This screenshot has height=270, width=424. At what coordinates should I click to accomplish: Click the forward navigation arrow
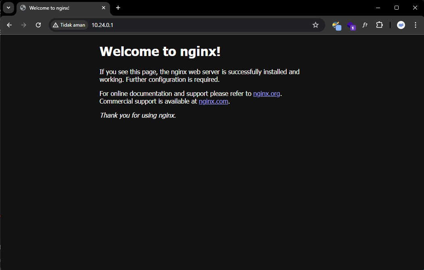[24, 25]
